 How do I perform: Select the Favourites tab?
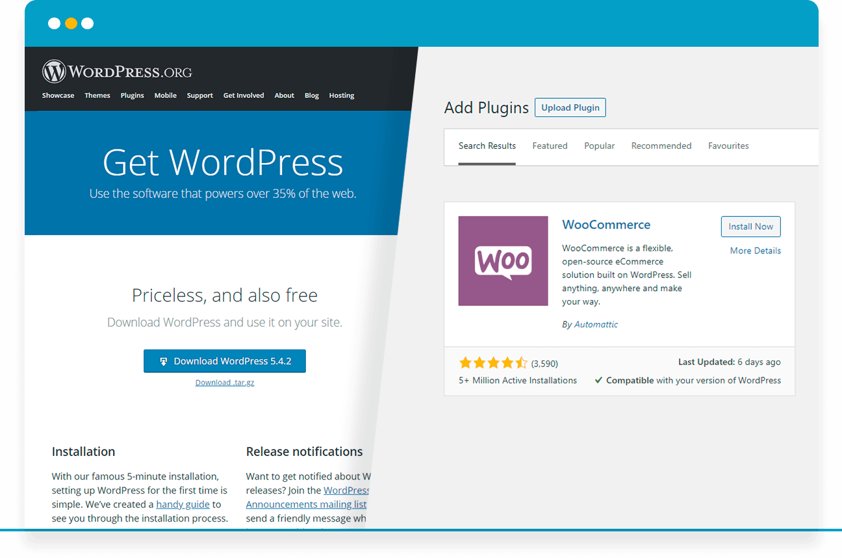click(728, 146)
